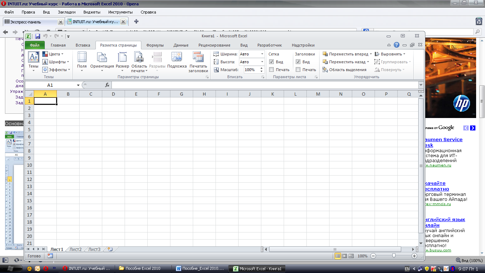Image resolution: width=485 pixels, height=273 pixels.
Task: Click the zoom slider handle
Action: (x=394, y=256)
